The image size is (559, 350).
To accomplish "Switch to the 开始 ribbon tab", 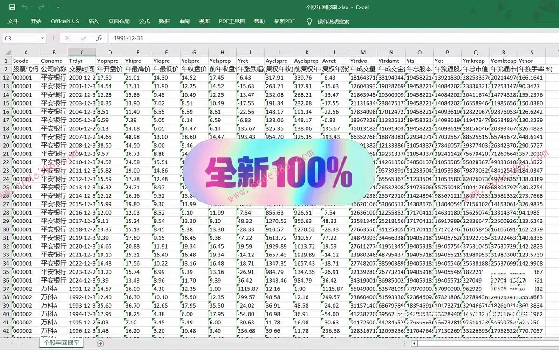I will coord(36,21).
